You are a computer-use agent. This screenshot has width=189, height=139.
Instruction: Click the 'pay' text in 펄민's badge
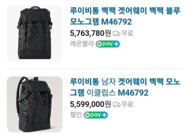pyautogui.click(x=96, y=115)
